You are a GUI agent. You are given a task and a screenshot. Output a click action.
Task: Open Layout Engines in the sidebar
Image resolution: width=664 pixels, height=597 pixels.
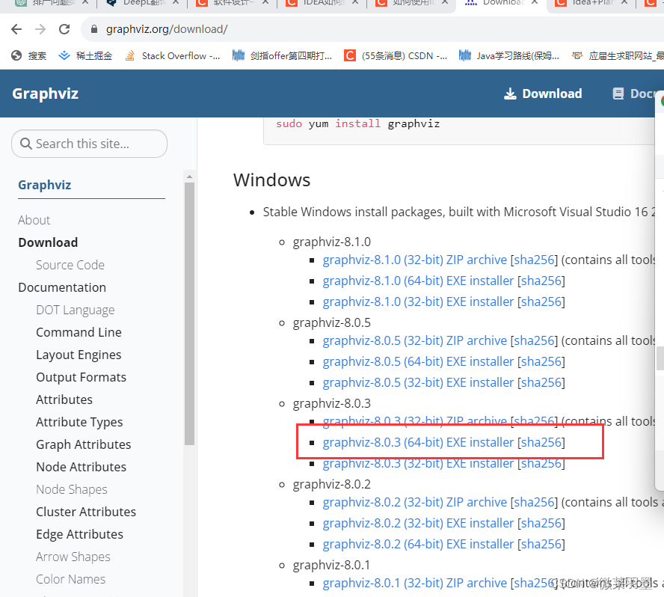click(x=79, y=355)
